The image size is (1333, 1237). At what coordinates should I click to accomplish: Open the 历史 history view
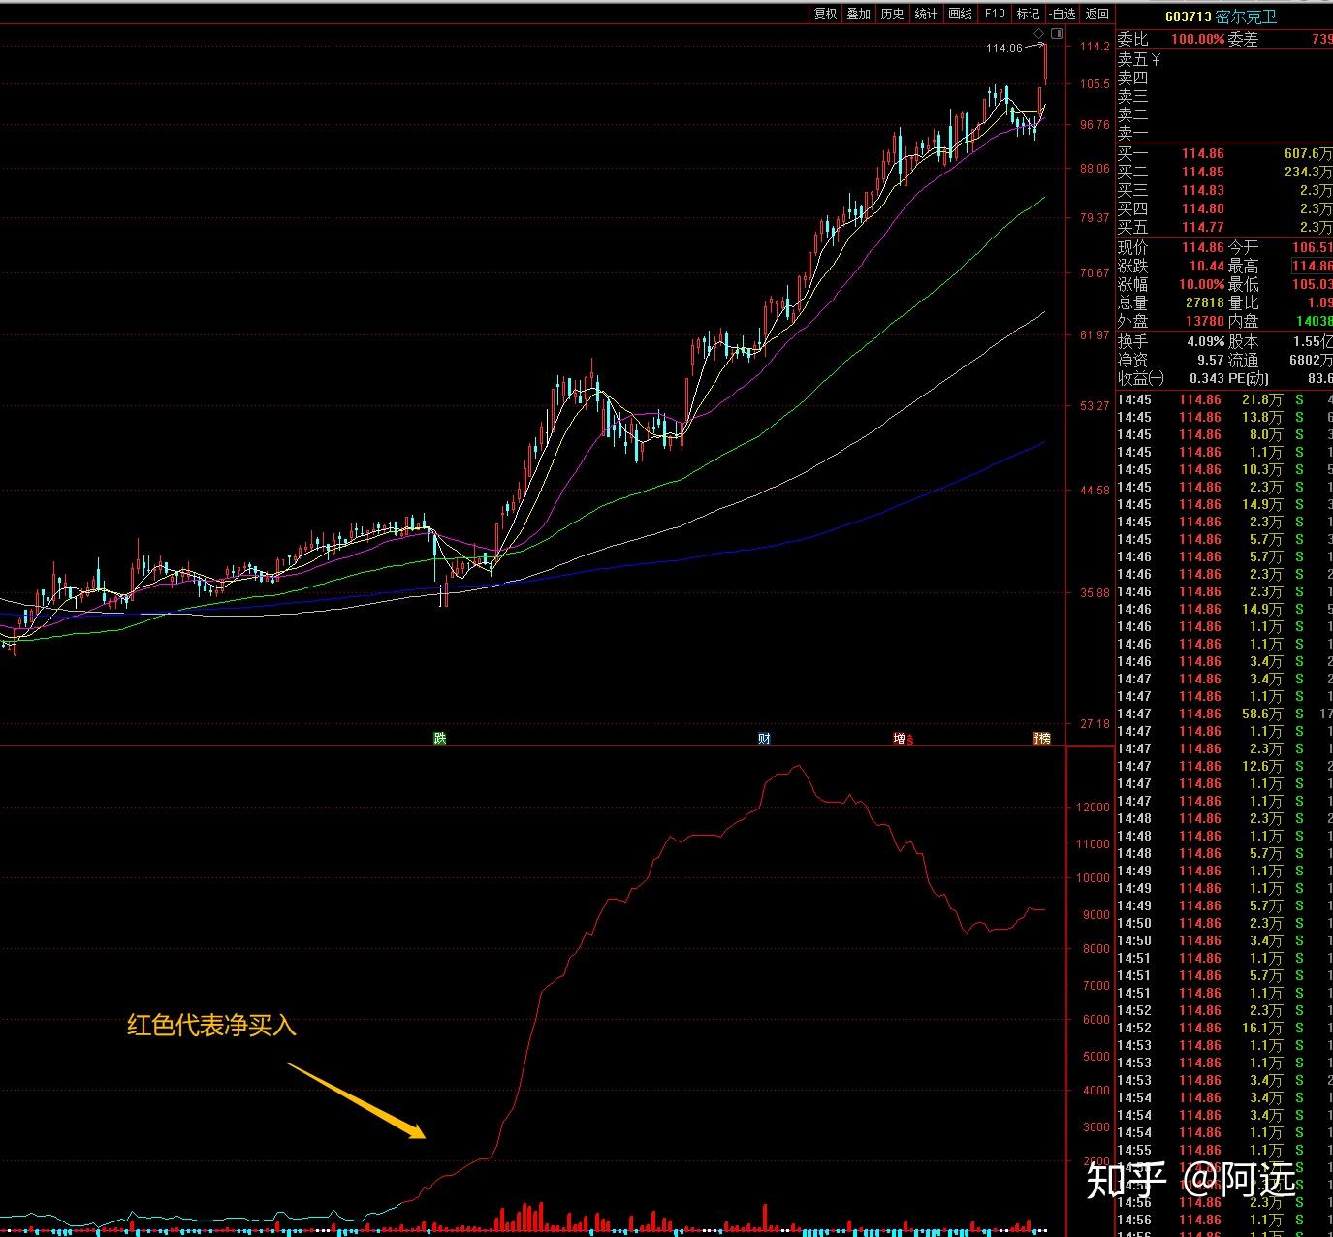point(892,14)
